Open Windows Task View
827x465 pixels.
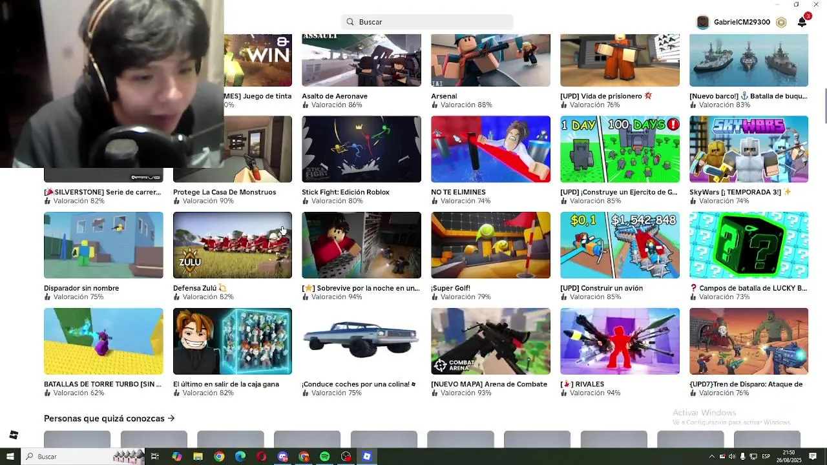(155, 457)
